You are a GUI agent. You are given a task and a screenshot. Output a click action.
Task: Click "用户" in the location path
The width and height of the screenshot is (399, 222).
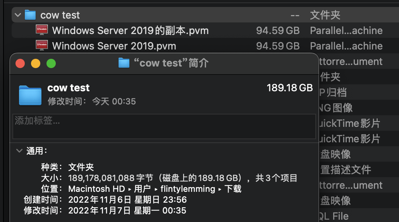tap(143, 189)
